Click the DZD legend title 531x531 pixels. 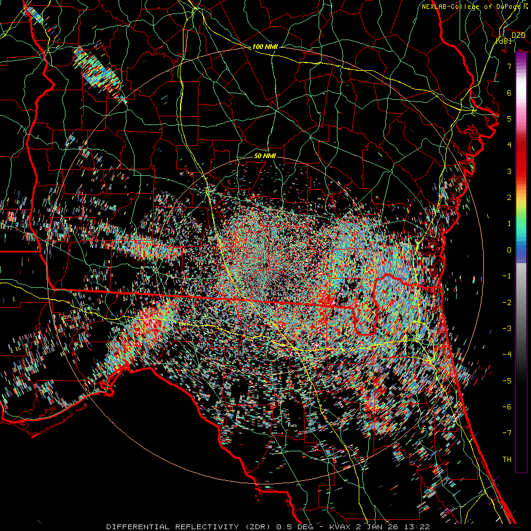518,35
